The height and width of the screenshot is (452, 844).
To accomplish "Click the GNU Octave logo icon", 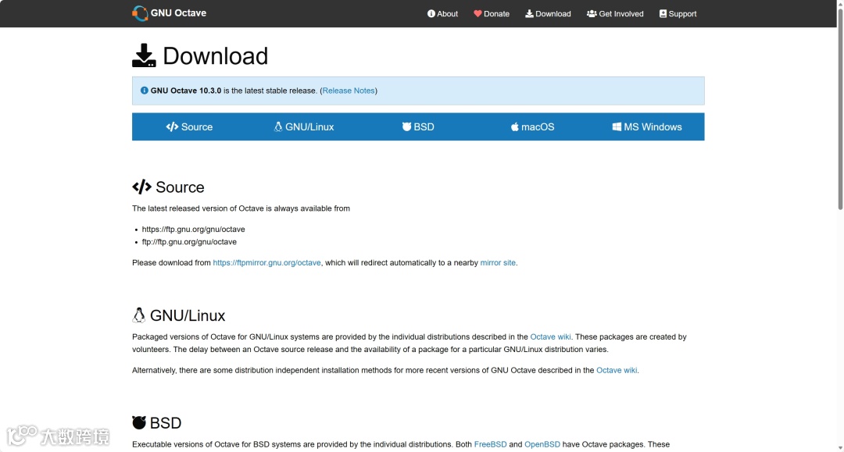I will pyautogui.click(x=140, y=13).
